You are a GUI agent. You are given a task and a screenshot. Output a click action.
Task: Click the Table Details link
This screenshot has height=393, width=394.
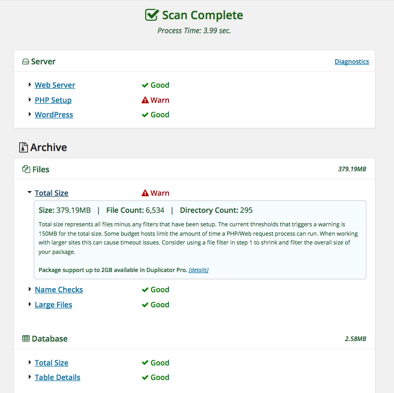(58, 377)
